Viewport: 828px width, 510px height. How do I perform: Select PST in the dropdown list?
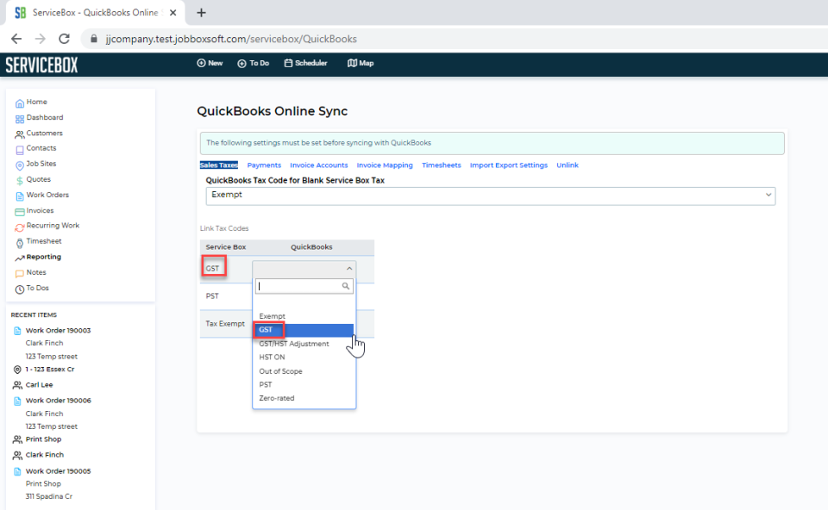click(x=266, y=384)
